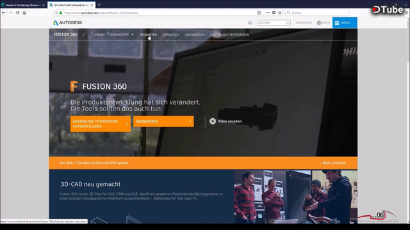Click the browser back arrow
Viewport: 410px width, 230px height.
click(4, 13)
